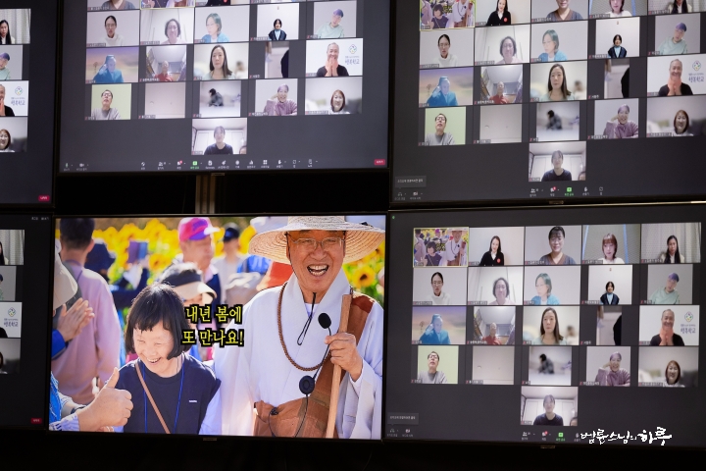The image size is (706, 471).
Task: Click red End button on far-left upper monitor
Action: pyautogui.click(x=44, y=198)
